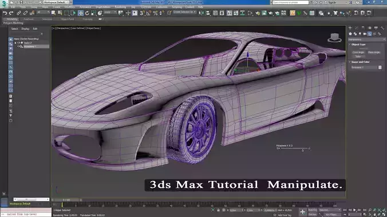Open the reference coordinate system dropdown
The image size is (387, 217).
point(110,13)
